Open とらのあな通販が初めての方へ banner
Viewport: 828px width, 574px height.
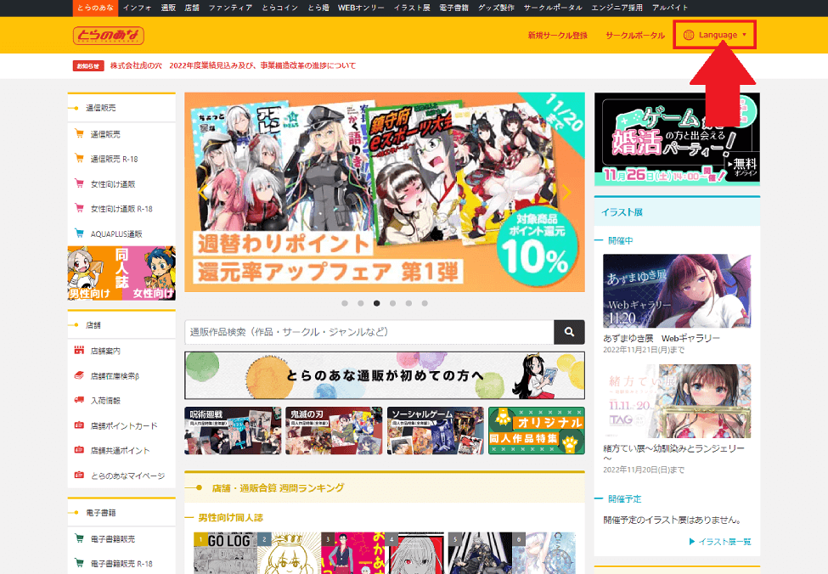385,375
